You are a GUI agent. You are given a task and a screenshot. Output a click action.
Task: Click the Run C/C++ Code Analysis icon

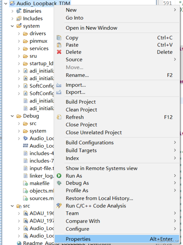(59, 206)
